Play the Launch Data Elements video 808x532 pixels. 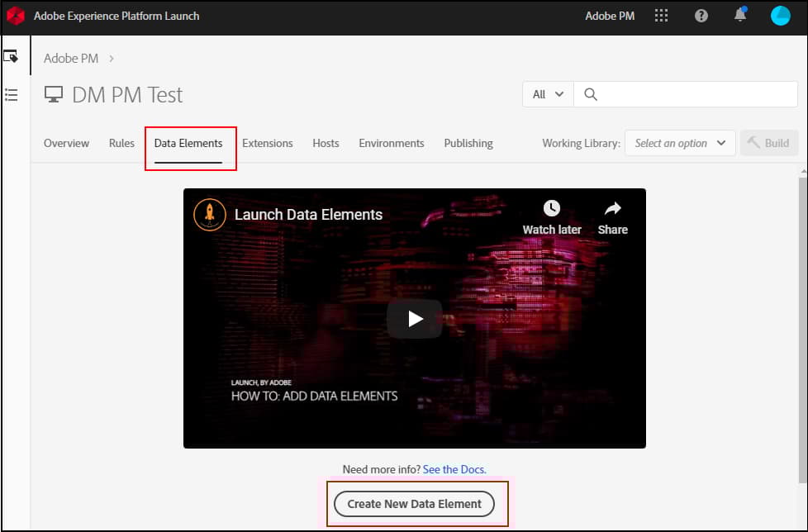(415, 319)
